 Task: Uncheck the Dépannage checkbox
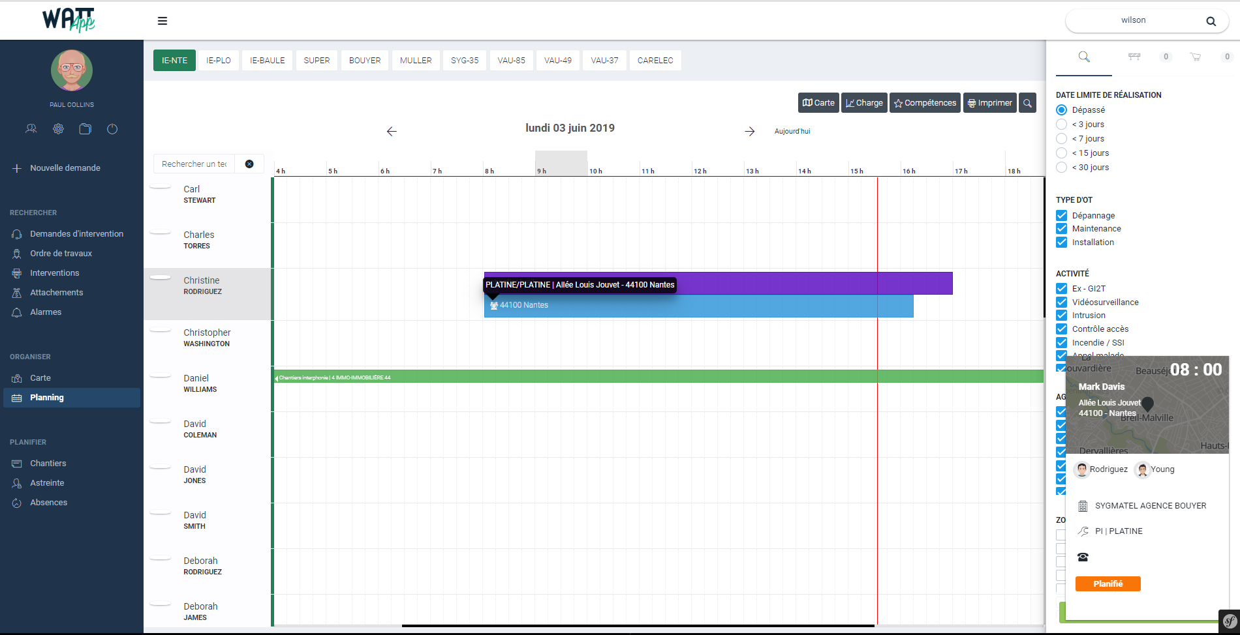(x=1062, y=216)
